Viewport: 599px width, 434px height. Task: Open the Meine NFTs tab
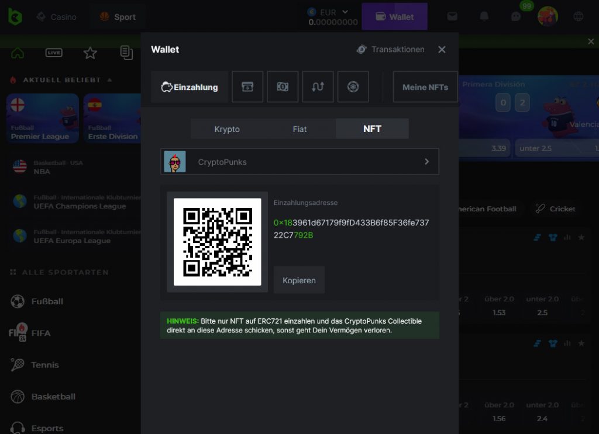point(425,87)
